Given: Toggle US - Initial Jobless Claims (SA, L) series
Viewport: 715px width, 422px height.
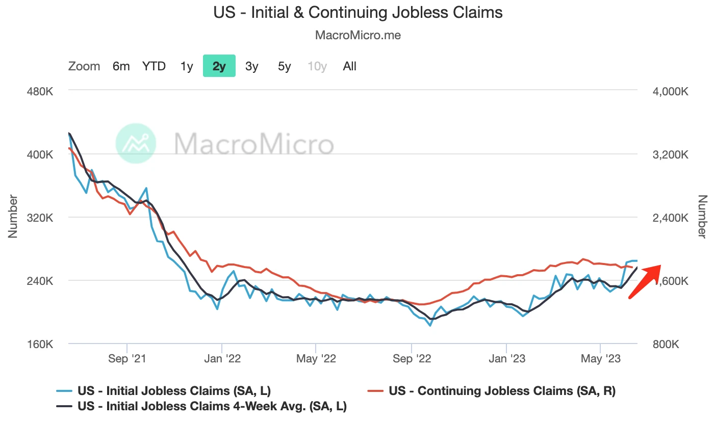Looking at the screenshot, I should (174, 391).
